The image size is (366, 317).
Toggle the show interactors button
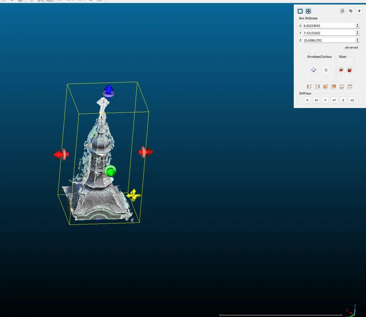tap(308, 11)
